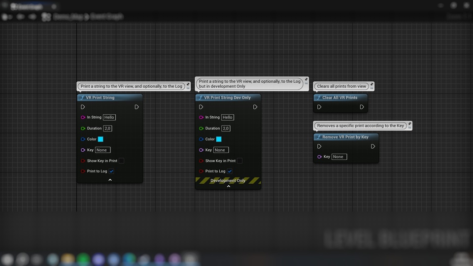Edit the Duration value on VR Print String node

(x=107, y=129)
